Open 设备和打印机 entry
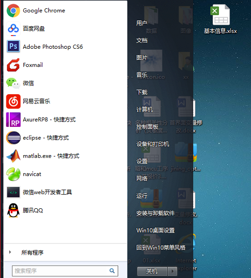The height and width of the screenshot is (278, 251). (x=153, y=144)
